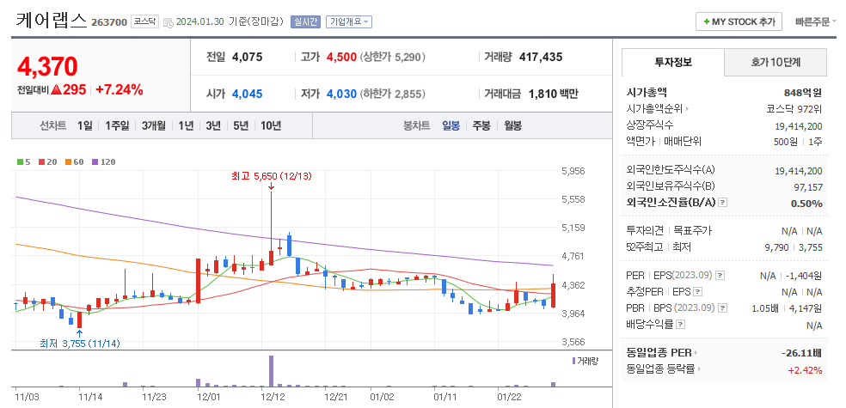Screen dimensions: 846x408
Task: Click the 52주최고 최저 value 9,790 3,755
Action: [x=793, y=247]
